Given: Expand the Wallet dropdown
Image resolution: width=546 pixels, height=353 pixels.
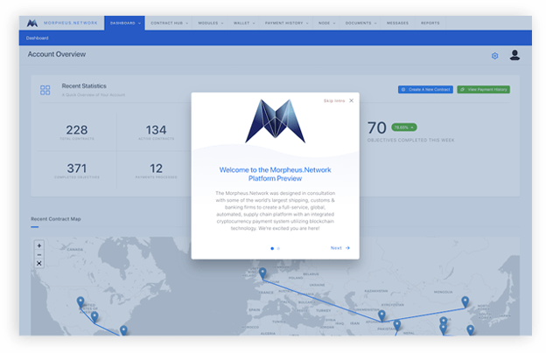Looking at the screenshot, I should 244,23.
